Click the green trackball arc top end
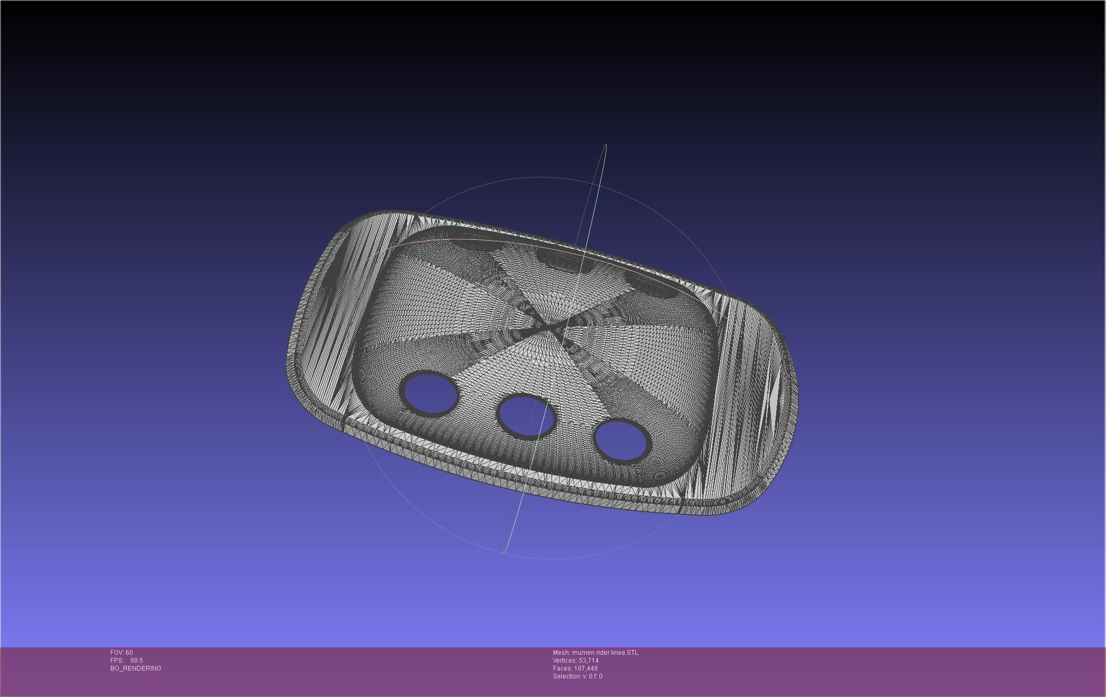Viewport: 1106px width, 697px height. [x=605, y=145]
